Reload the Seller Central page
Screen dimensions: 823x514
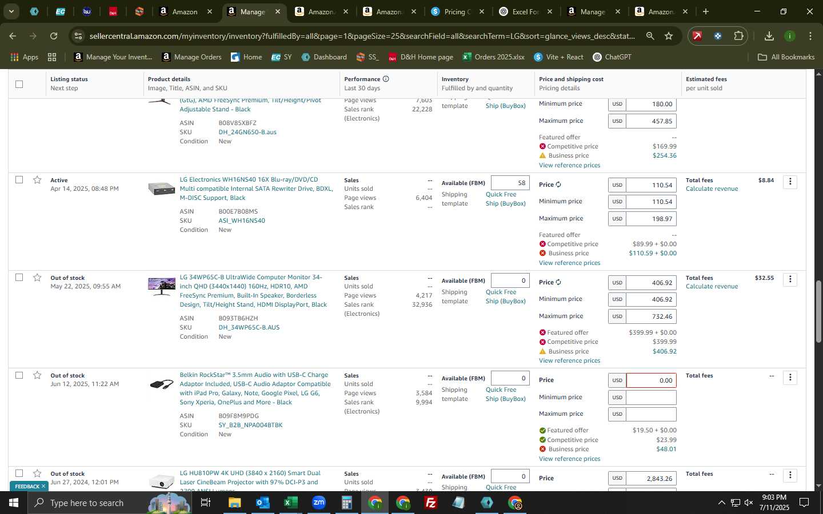point(54,36)
